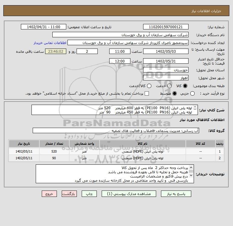Click the تعداد / مقدار column header
Screen dimensions: 233x226
[x=54, y=143]
